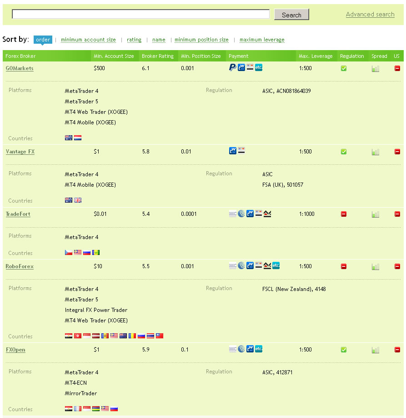Viewport: 406px width, 418px height.
Task: Click the PayPal payment icon for GOMarkets
Action: (232, 67)
